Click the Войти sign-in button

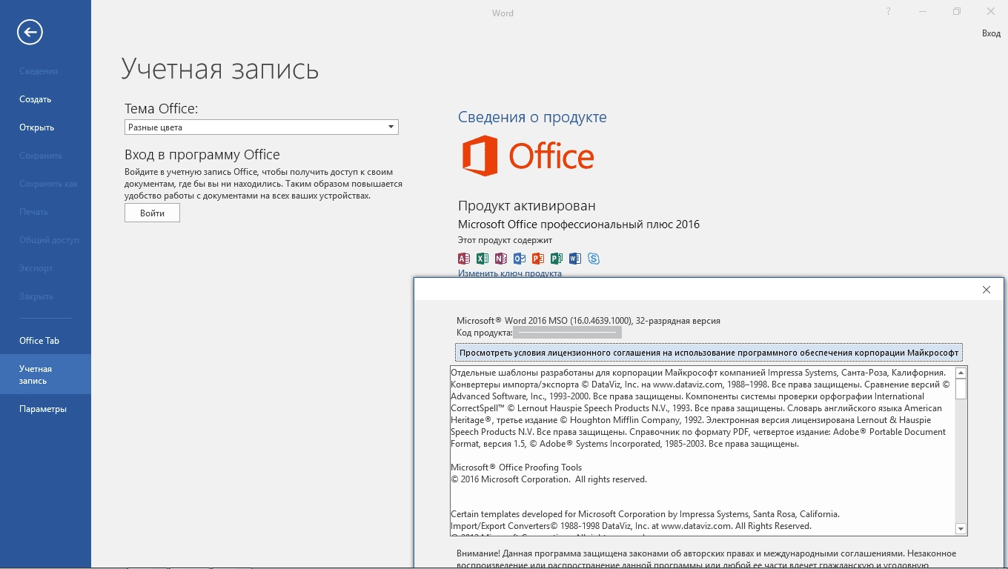(x=152, y=213)
